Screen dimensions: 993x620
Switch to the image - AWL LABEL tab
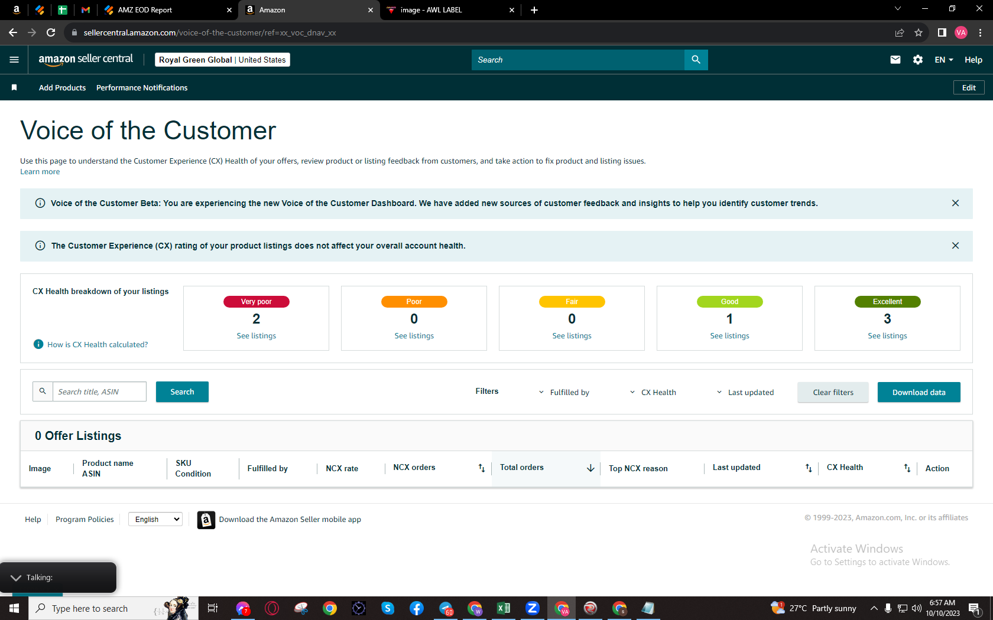point(449,10)
